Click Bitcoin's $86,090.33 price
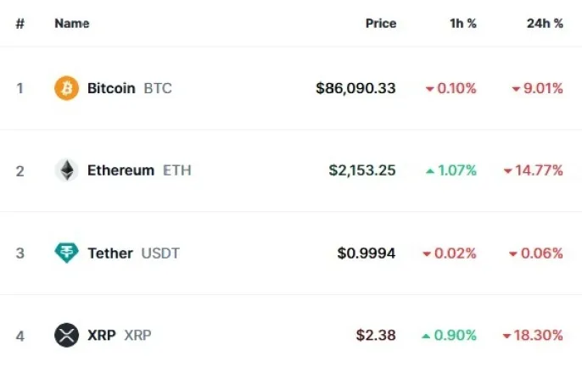This screenshot has height=373, width=582. tap(355, 88)
